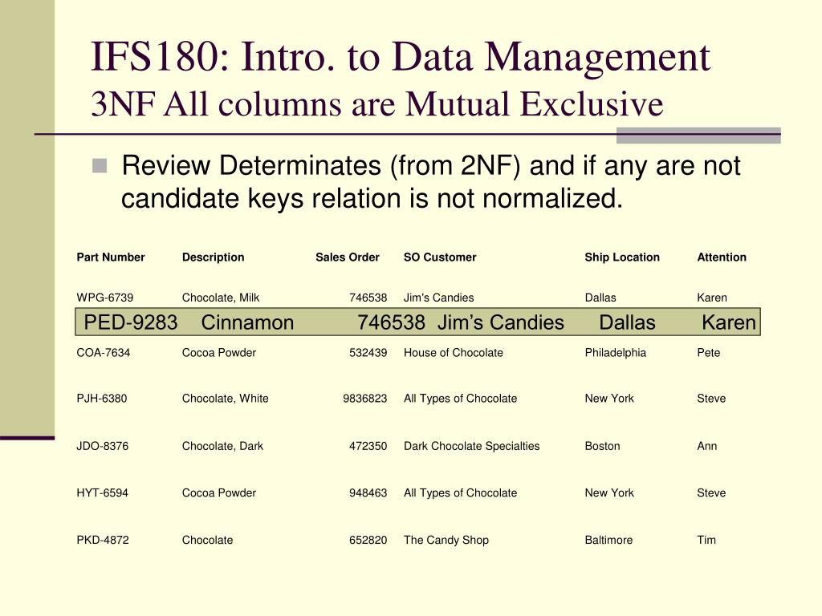Select sales order number 9836823
This screenshot has width=822, height=616.
[365, 399]
